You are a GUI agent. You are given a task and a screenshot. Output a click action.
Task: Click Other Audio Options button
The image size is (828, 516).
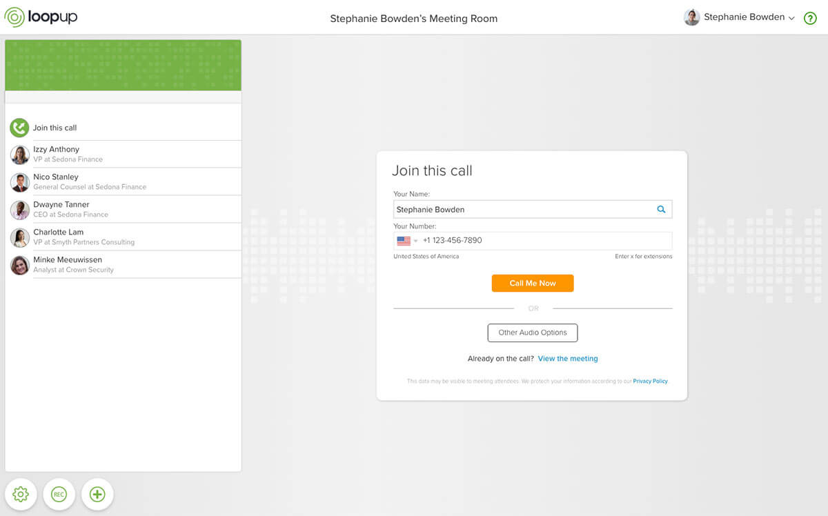coord(533,333)
